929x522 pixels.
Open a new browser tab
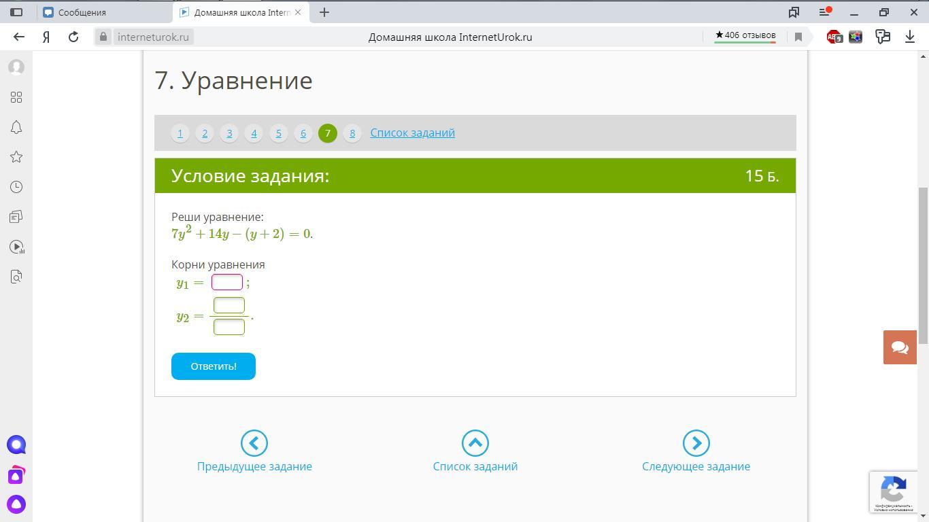(324, 12)
